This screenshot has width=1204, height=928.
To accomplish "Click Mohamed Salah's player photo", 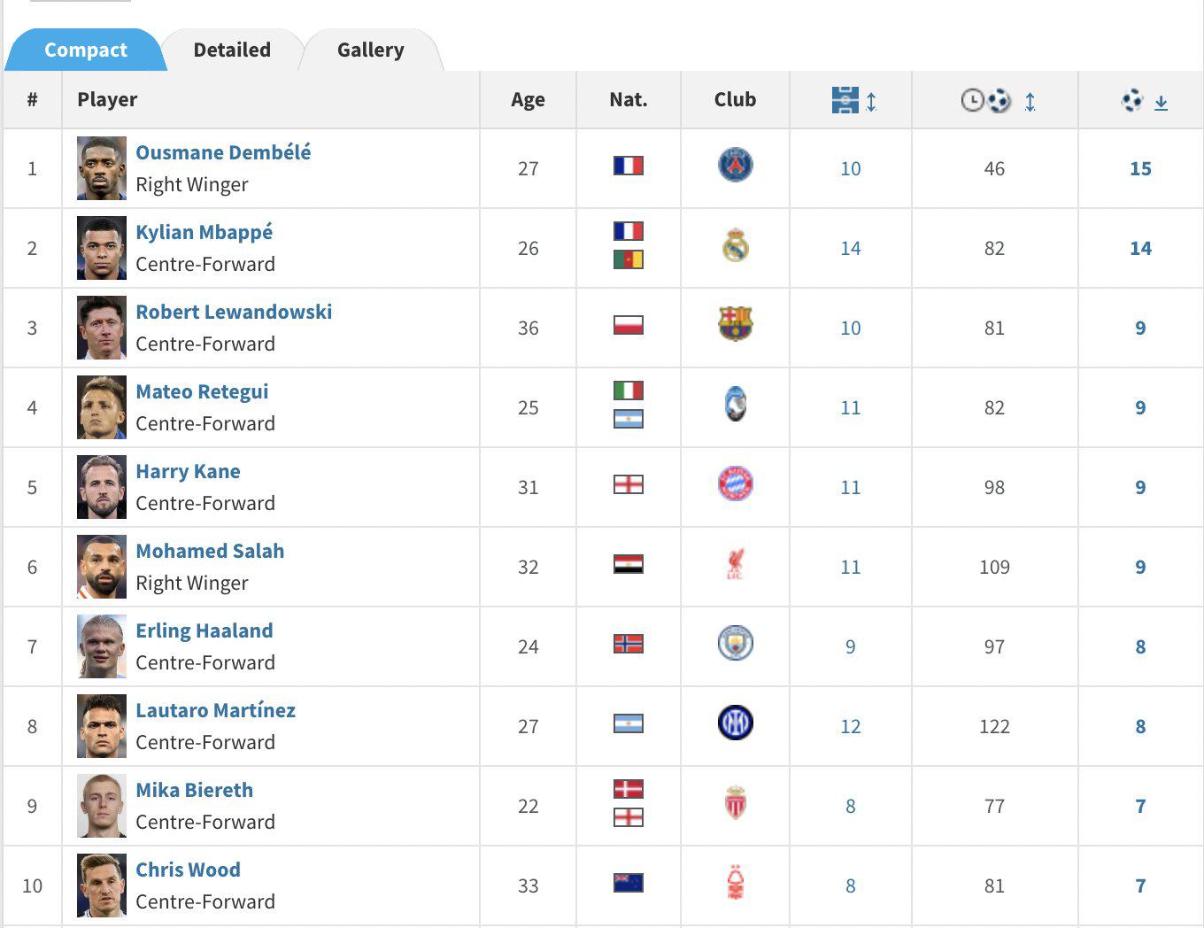I will [x=100, y=567].
